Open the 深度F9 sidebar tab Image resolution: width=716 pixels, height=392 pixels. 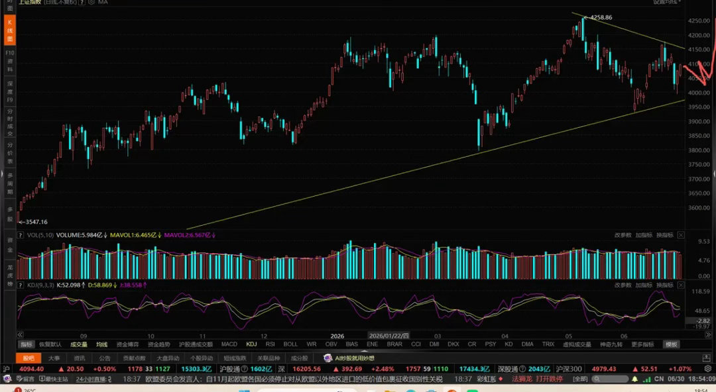[9, 91]
